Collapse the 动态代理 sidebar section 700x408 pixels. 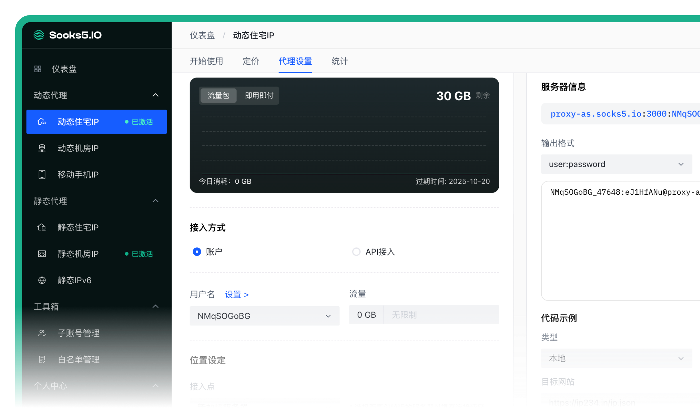[155, 95]
